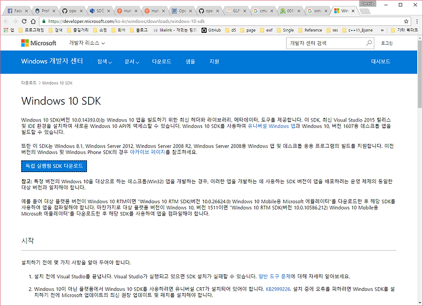The width and height of the screenshot is (423, 306).
Task: Click the 로그인 link
Action: tap(387, 43)
